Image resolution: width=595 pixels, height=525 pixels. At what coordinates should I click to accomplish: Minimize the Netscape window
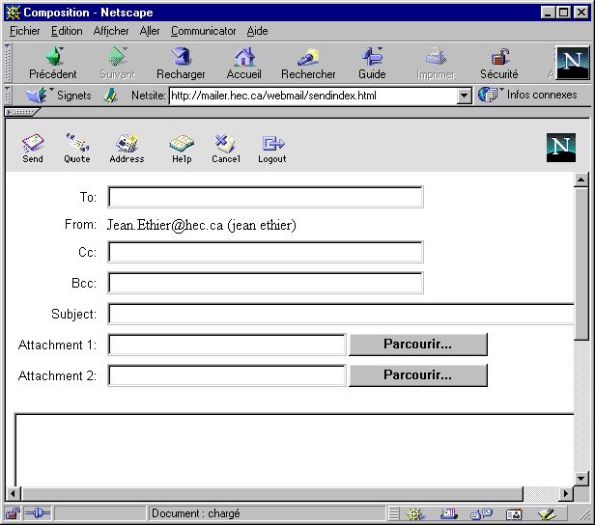pyautogui.click(x=548, y=13)
